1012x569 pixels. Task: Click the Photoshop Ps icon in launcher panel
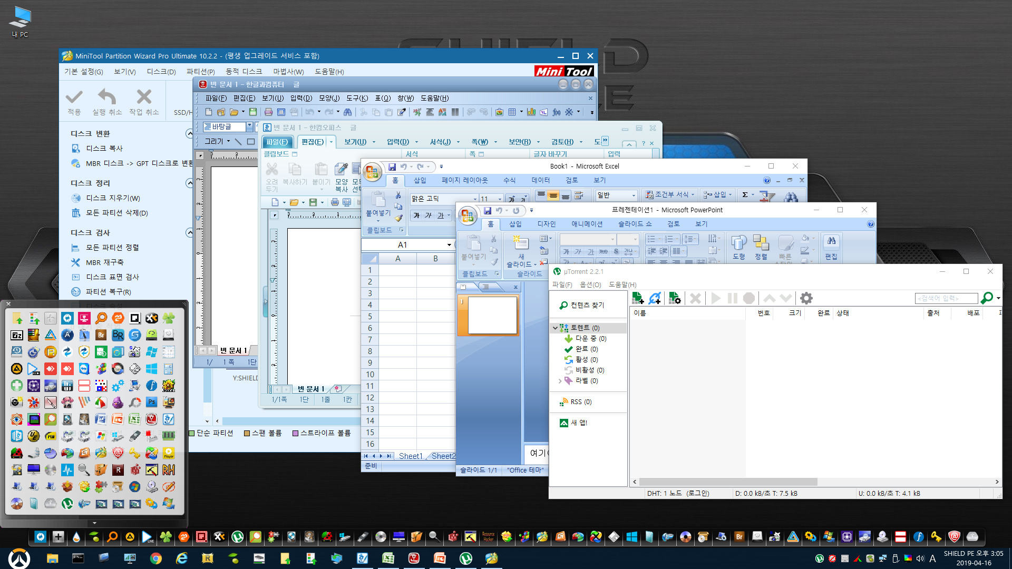152,403
